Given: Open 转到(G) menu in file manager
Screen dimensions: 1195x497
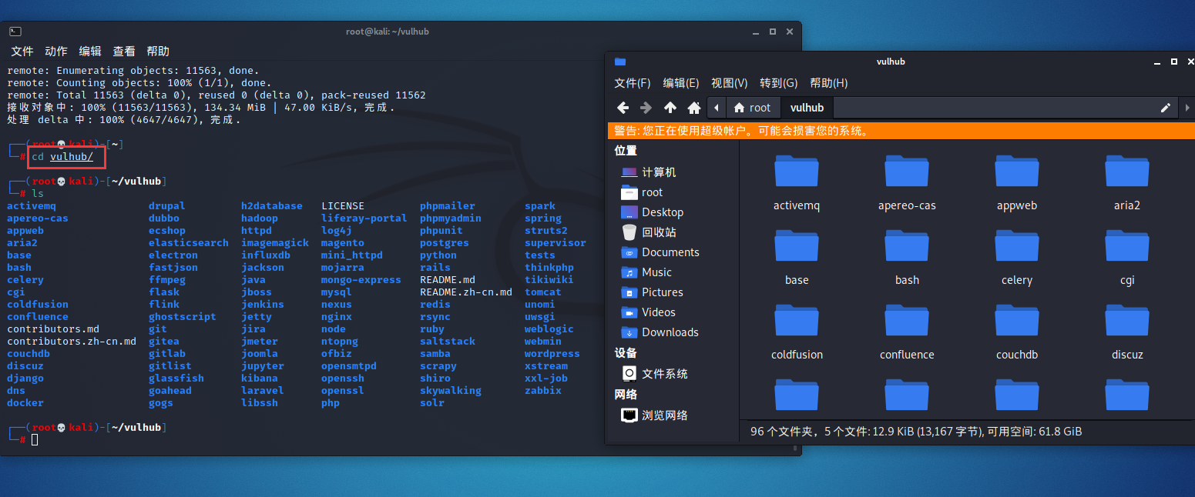Looking at the screenshot, I should tap(779, 83).
